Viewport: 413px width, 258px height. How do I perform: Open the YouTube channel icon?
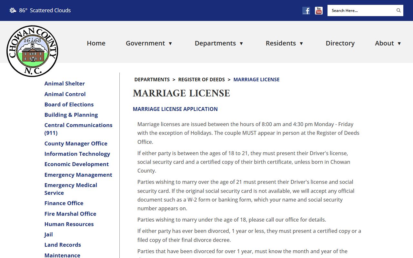(x=319, y=11)
